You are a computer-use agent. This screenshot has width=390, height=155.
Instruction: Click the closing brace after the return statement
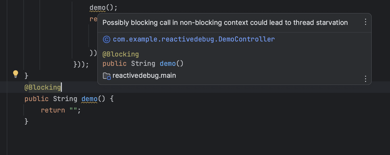(26, 121)
